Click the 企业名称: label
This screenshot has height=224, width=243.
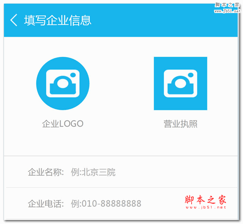[46, 172]
